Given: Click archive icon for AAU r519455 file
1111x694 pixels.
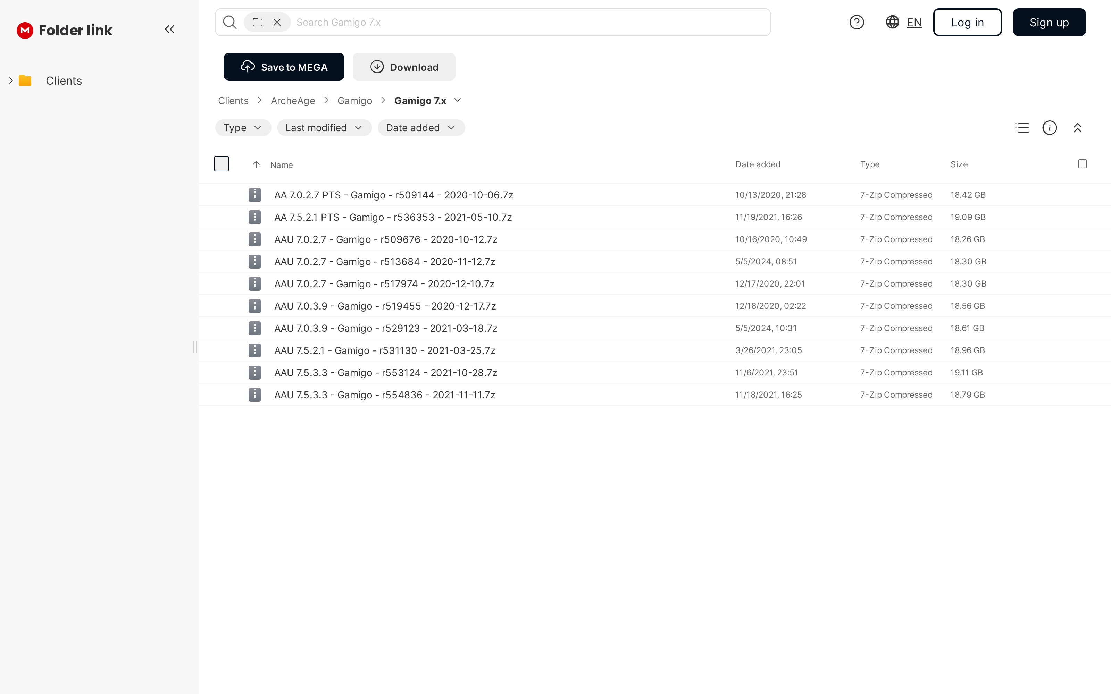Looking at the screenshot, I should coord(255,306).
